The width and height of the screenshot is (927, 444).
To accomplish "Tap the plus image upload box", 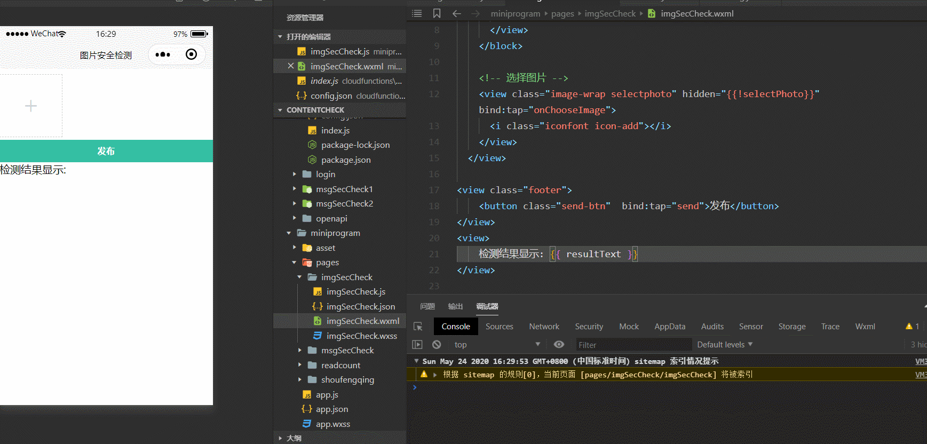I will click(x=31, y=106).
